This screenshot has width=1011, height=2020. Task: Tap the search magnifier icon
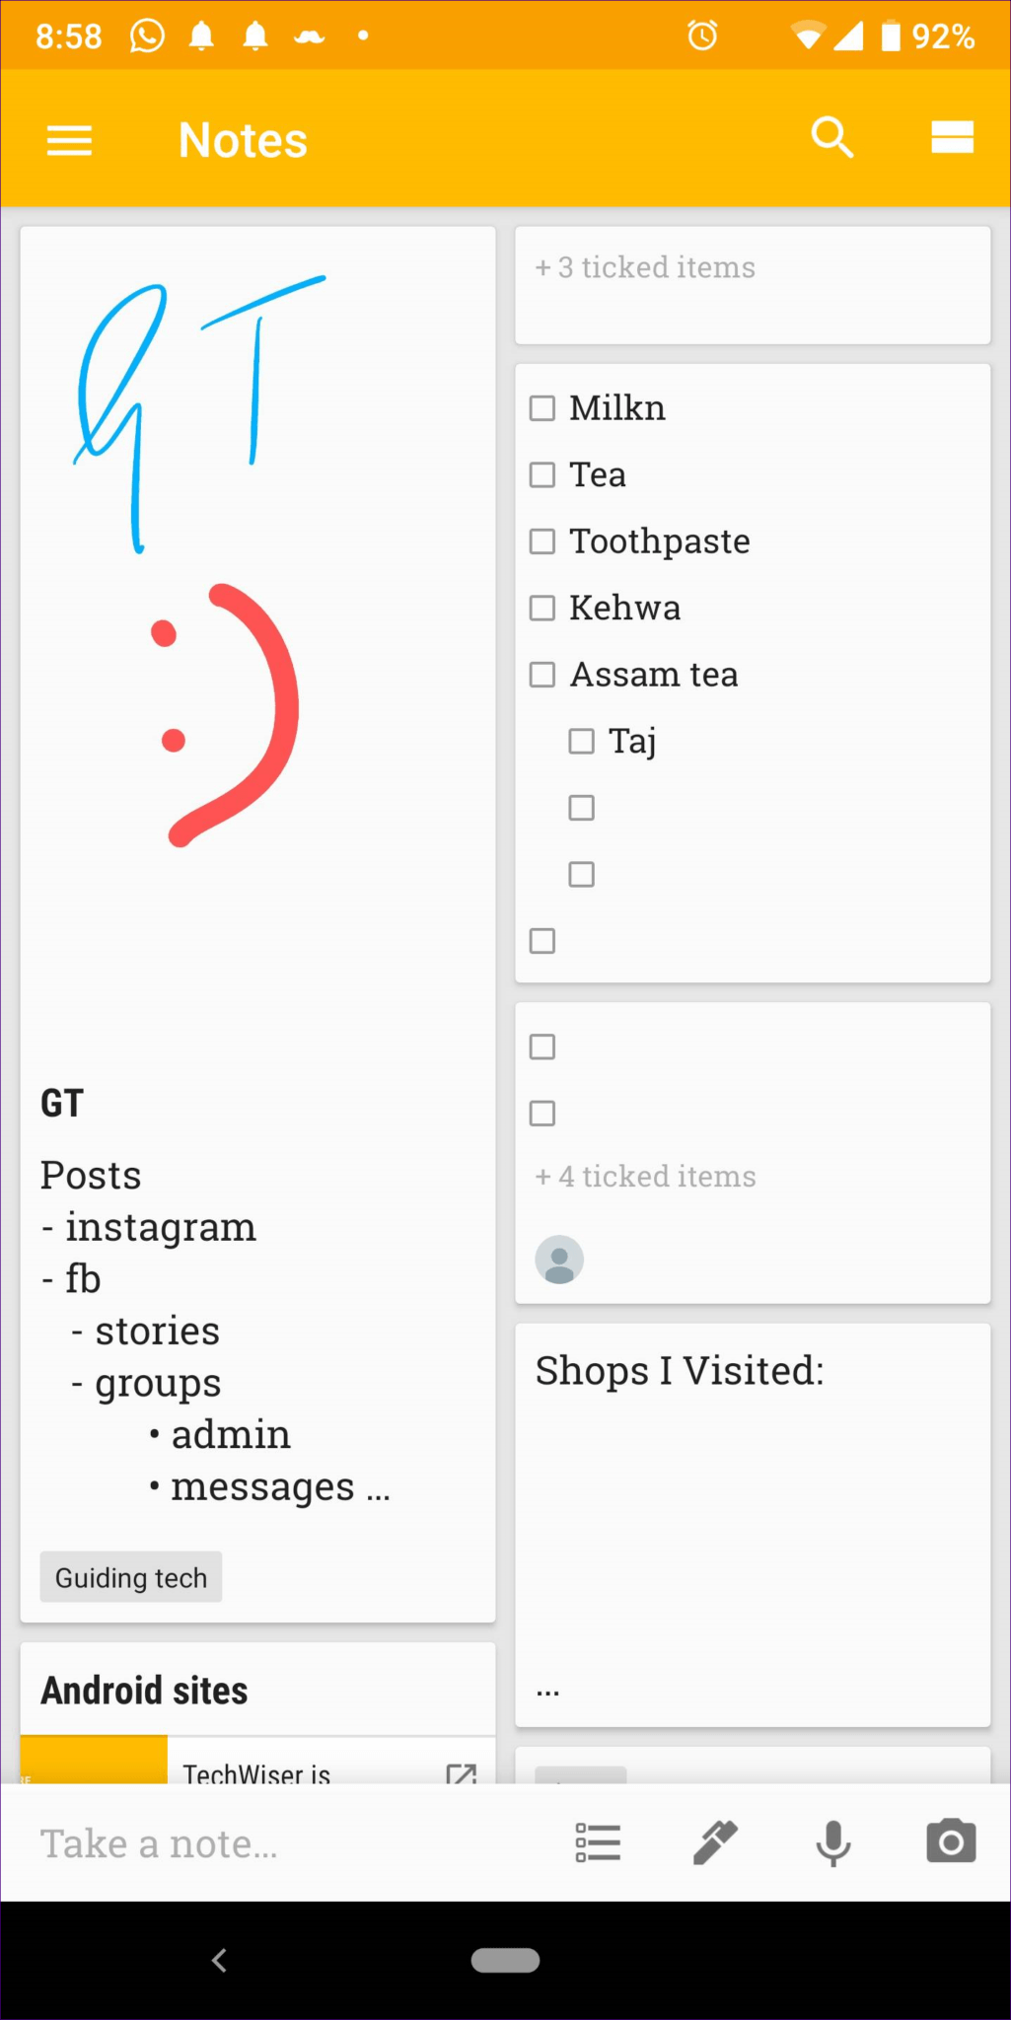point(831,138)
